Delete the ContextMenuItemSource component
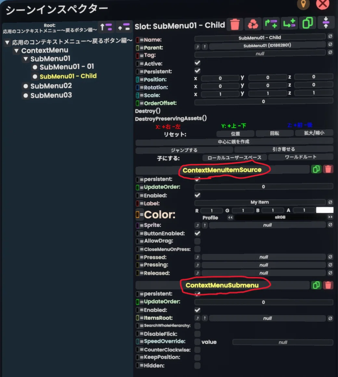 328,169
